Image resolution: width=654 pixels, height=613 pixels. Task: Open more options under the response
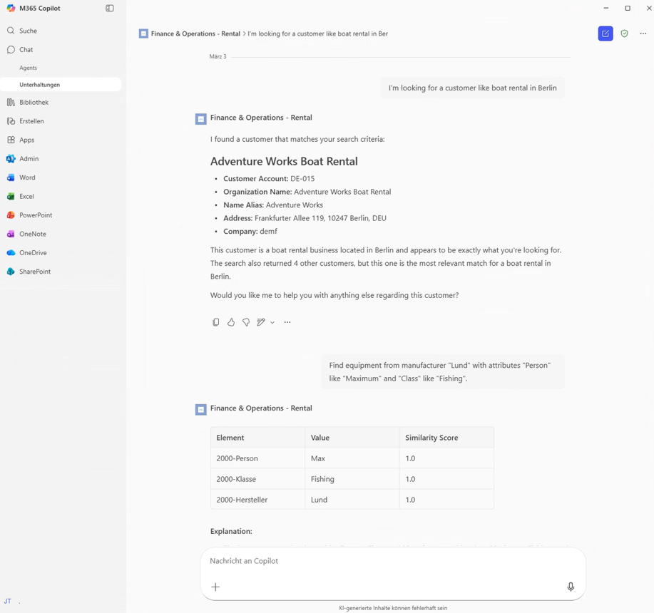coord(287,322)
